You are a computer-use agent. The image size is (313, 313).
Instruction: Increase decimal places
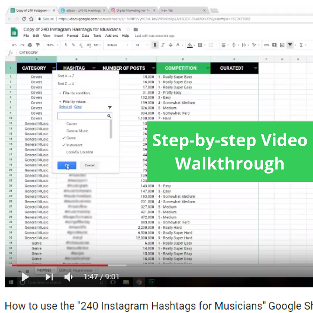[89, 45]
